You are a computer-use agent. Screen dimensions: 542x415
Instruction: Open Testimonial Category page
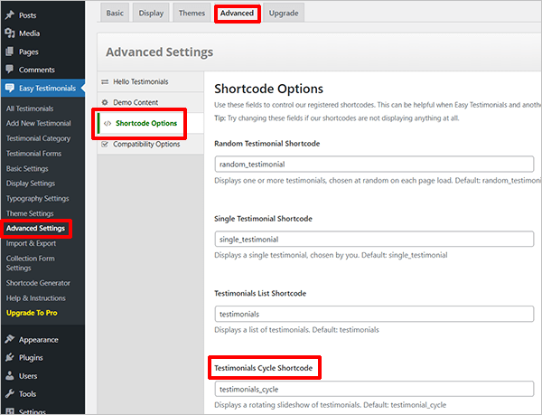tap(38, 138)
